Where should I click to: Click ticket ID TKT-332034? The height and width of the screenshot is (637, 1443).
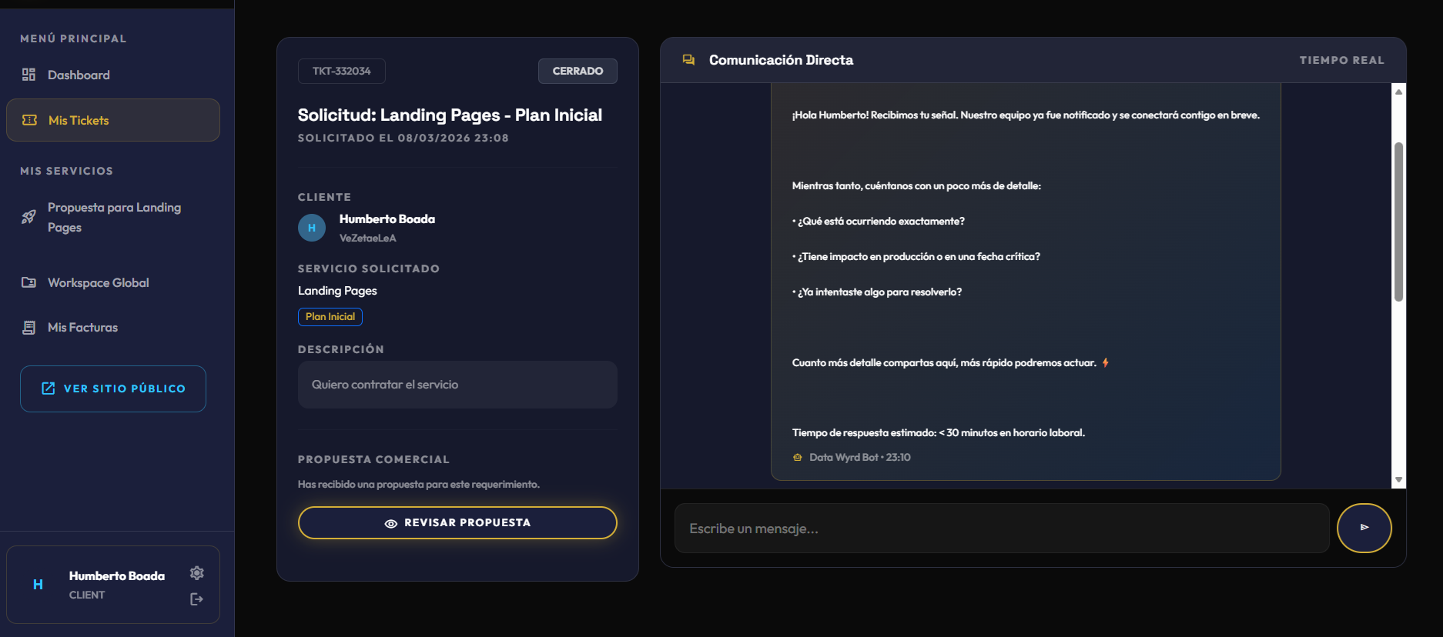[x=341, y=71]
